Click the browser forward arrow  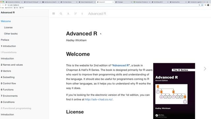(x=3, y=5)
